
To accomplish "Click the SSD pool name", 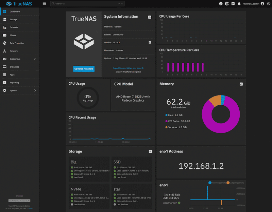I will pyautogui.click(x=117, y=162).
